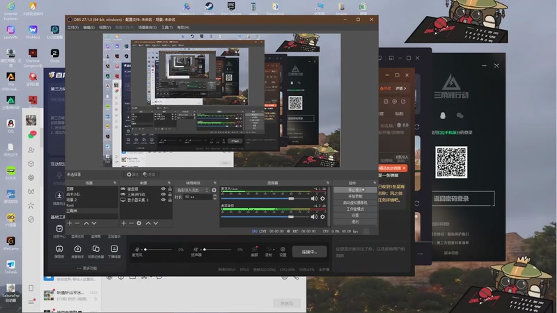Add a new scene in OBS
The height and width of the screenshot is (313, 557).
point(70,223)
